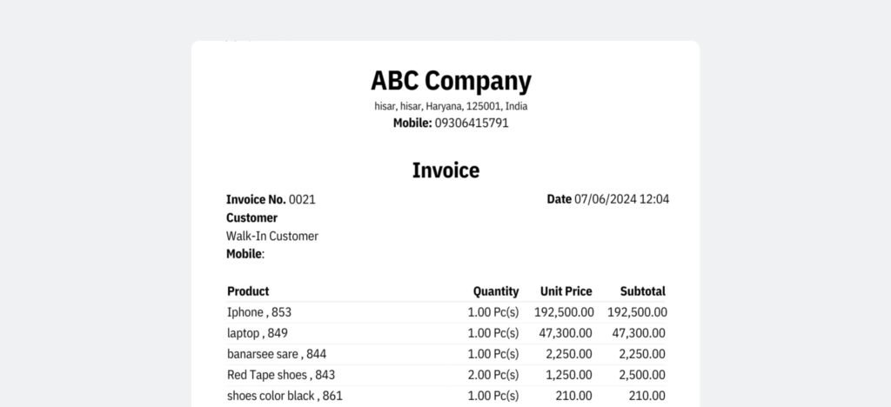Select the shoes color black , 861 item
The image size is (891, 407).
coord(285,396)
